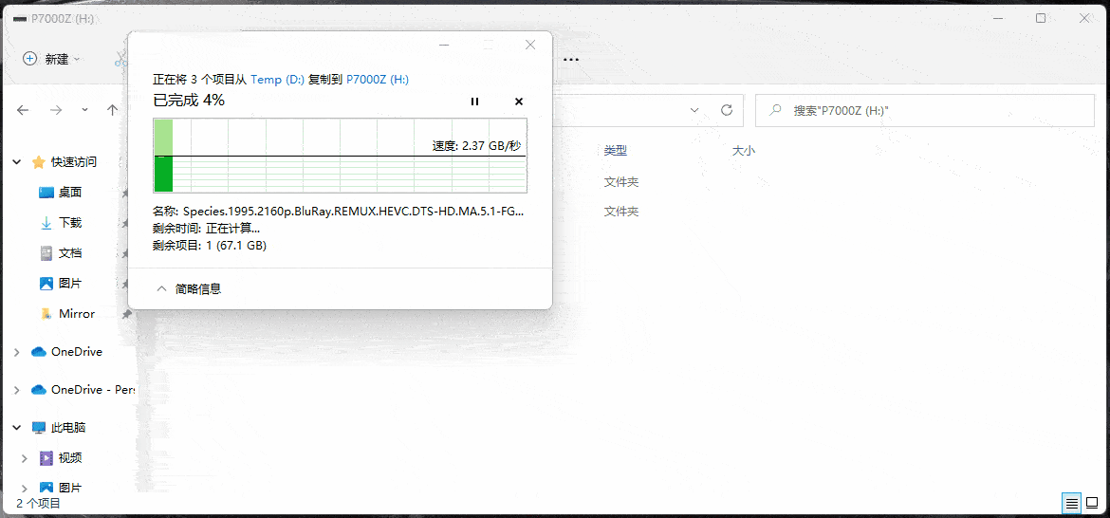
Task: Open 文档 in the sidebar
Action: pos(70,253)
